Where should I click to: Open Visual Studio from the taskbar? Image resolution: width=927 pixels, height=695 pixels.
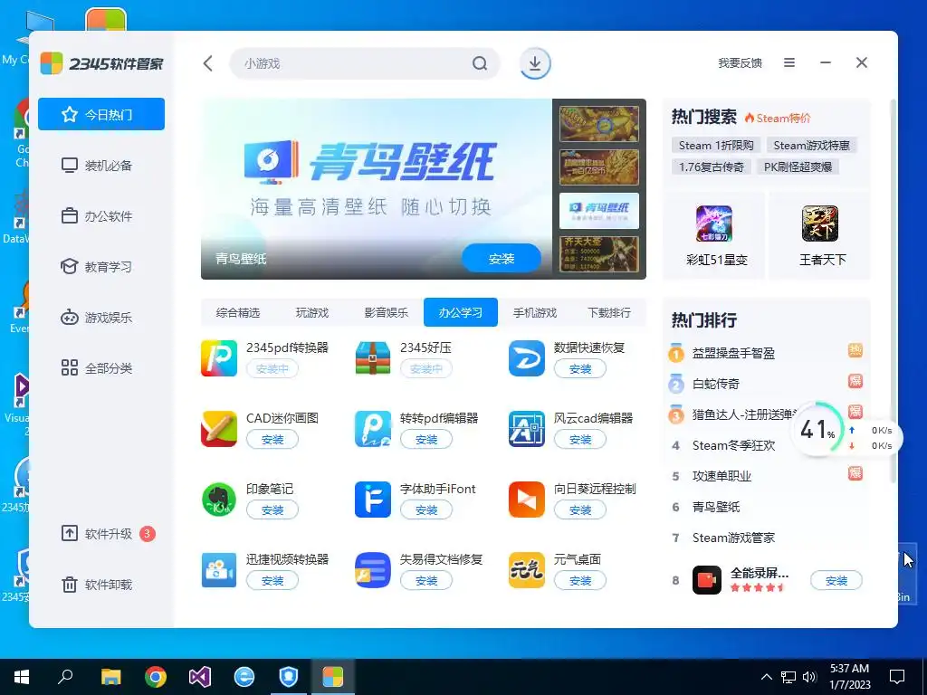pyautogui.click(x=200, y=677)
